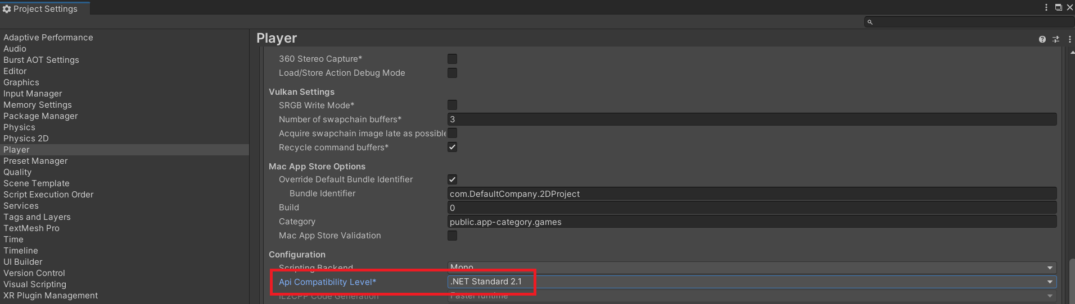Click the Configuration heading
This screenshot has width=1075, height=304.
point(297,255)
